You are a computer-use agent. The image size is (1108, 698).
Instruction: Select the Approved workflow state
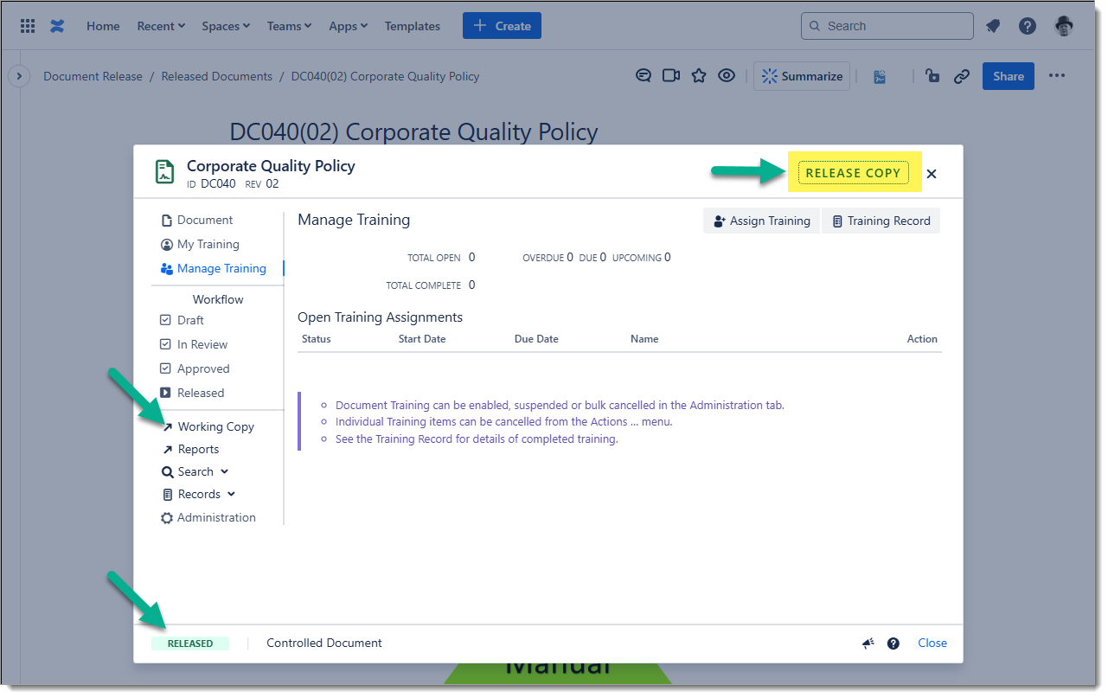pos(202,368)
